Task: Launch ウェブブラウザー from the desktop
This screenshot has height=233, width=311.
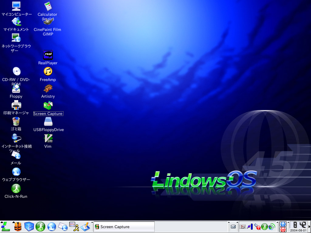Action: click(x=16, y=172)
